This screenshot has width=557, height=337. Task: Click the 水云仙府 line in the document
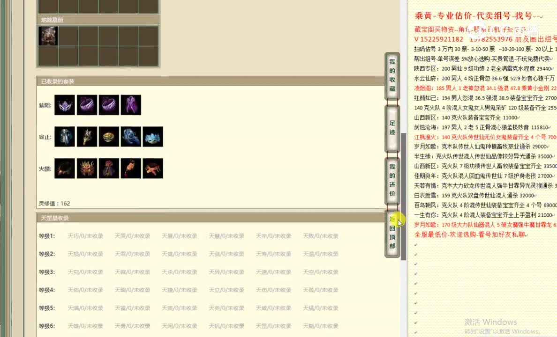pyautogui.click(x=485, y=78)
